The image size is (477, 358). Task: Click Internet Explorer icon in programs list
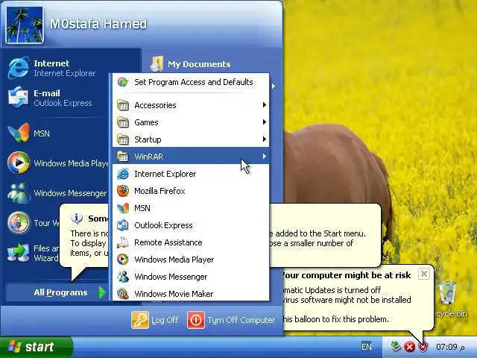(x=123, y=174)
